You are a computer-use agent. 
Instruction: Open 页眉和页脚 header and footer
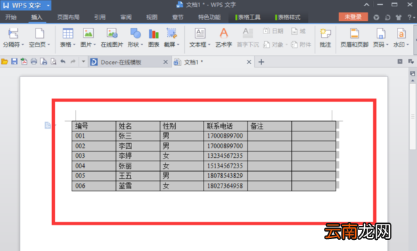point(354,38)
